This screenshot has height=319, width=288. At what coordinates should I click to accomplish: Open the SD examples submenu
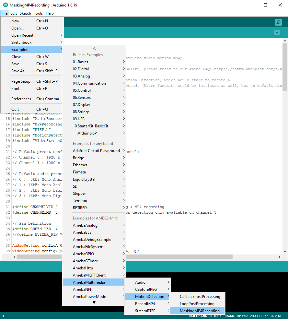(94, 186)
